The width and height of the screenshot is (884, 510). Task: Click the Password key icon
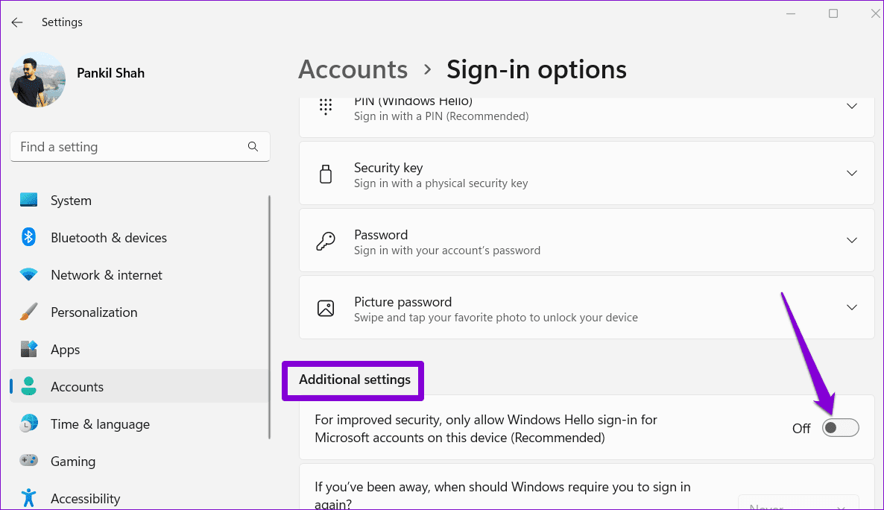click(325, 242)
